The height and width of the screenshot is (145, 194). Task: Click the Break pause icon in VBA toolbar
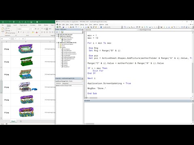(84, 27)
